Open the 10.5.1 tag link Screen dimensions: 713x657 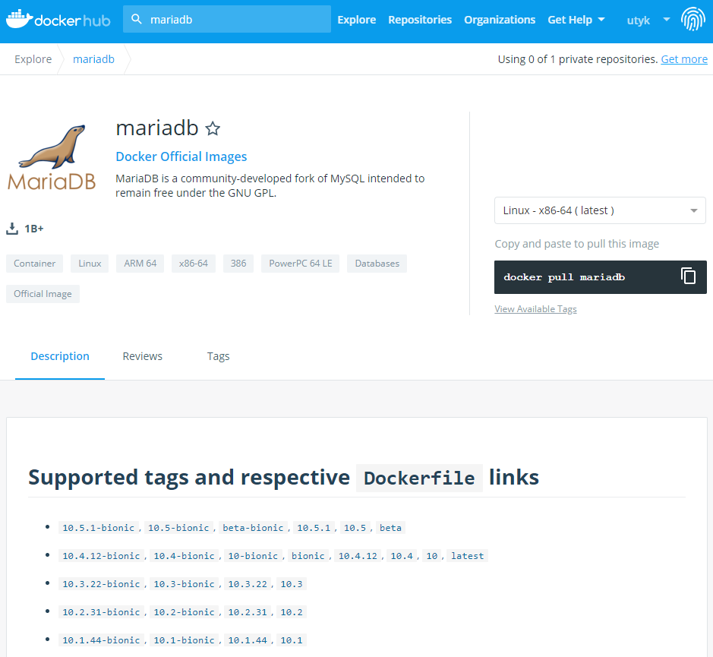pyautogui.click(x=314, y=528)
